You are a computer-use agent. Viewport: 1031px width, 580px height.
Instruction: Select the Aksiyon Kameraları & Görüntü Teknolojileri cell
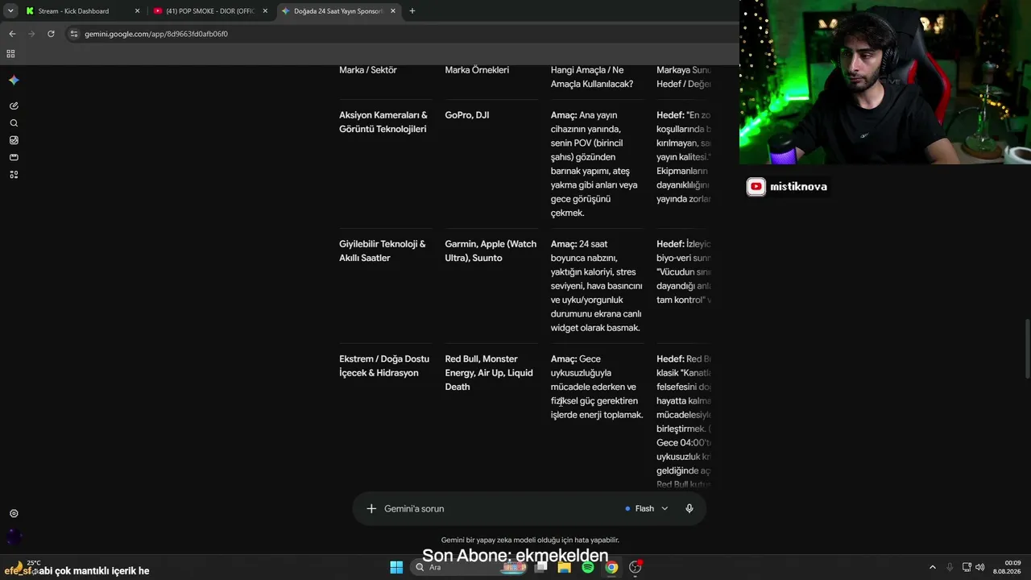pos(383,122)
